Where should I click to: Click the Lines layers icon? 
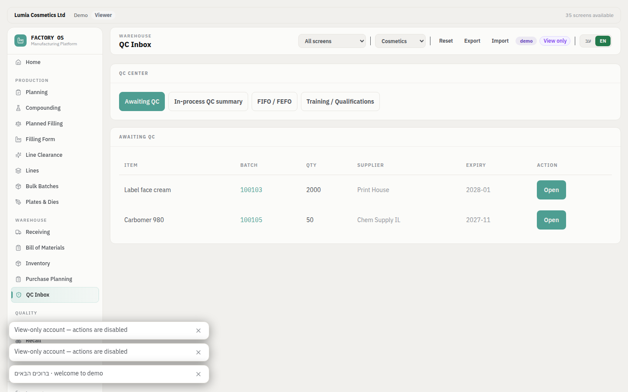tap(18, 171)
